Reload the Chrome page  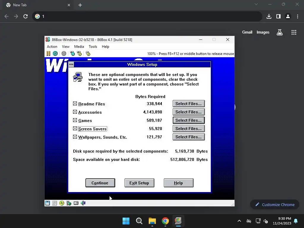[26, 16]
